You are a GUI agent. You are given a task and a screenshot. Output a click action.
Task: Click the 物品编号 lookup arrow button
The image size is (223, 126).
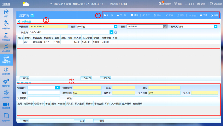[x=57, y=88]
